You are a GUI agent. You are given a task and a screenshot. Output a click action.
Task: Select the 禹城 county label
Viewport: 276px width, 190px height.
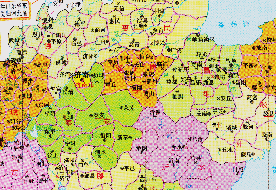coord(61,63)
